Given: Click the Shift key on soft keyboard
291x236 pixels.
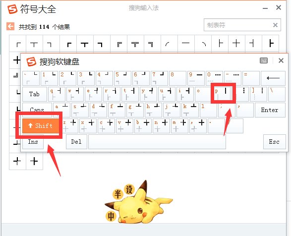Looking at the screenshot, I should click(41, 126).
